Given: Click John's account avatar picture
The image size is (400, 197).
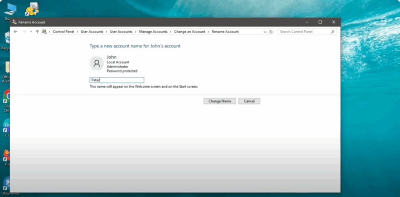Looking at the screenshot, I should point(96,63).
